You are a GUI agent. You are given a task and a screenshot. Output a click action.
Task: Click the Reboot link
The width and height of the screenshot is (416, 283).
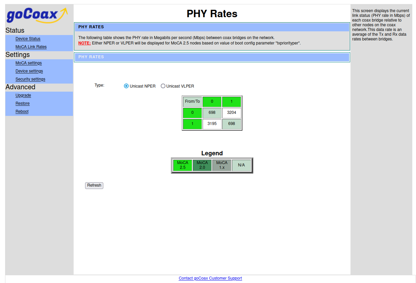click(22, 112)
